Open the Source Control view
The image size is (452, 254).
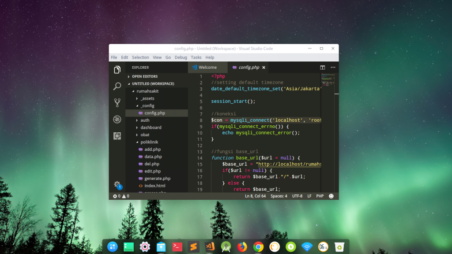coord(117,103)
